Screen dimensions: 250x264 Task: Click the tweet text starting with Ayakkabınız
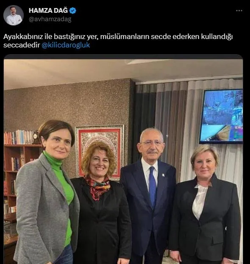click(118, 41)
